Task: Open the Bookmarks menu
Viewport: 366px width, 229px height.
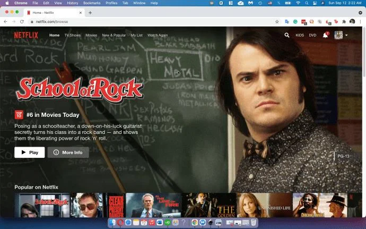Action: pyautogui.click(x=92, y=3)
